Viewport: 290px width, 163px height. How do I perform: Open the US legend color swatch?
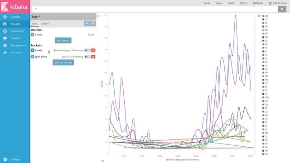(x=263, y=19)
